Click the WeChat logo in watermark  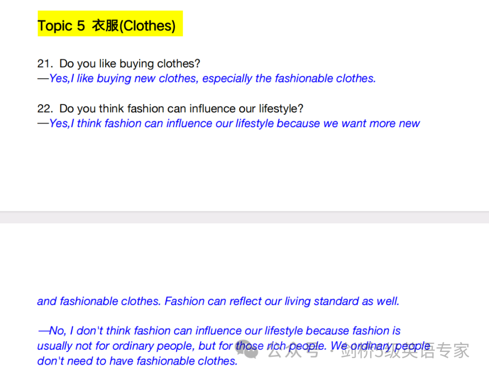tap(247, 349)
